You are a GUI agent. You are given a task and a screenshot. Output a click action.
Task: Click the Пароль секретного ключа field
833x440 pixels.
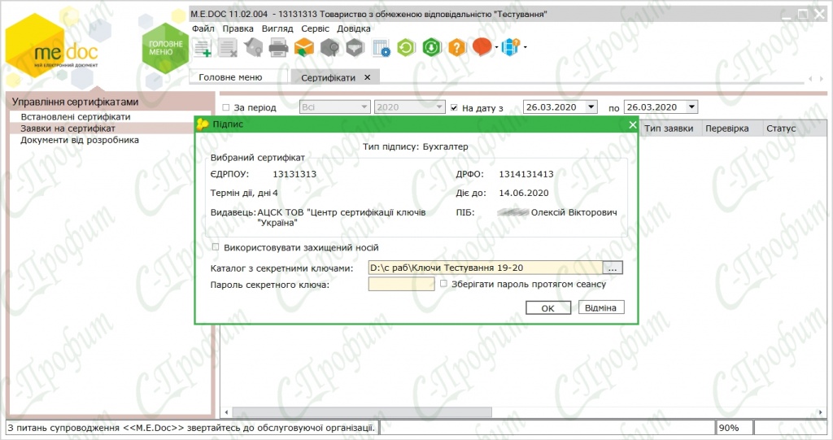[401, 285]
